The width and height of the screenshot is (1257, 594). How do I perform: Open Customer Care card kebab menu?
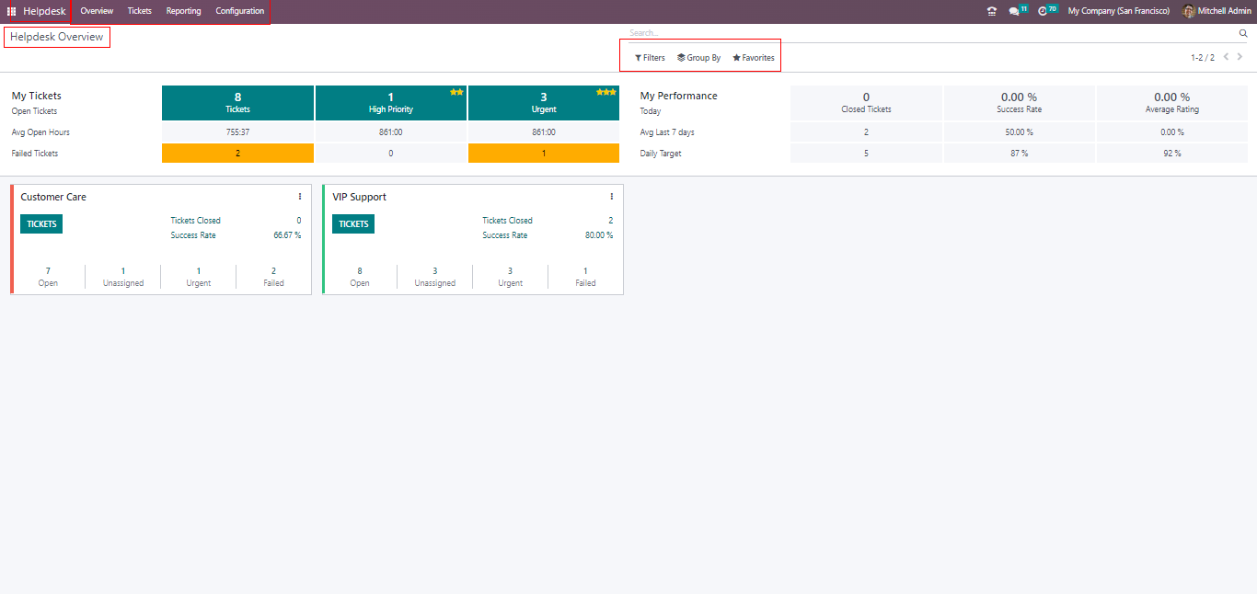[x=300, y=197]
